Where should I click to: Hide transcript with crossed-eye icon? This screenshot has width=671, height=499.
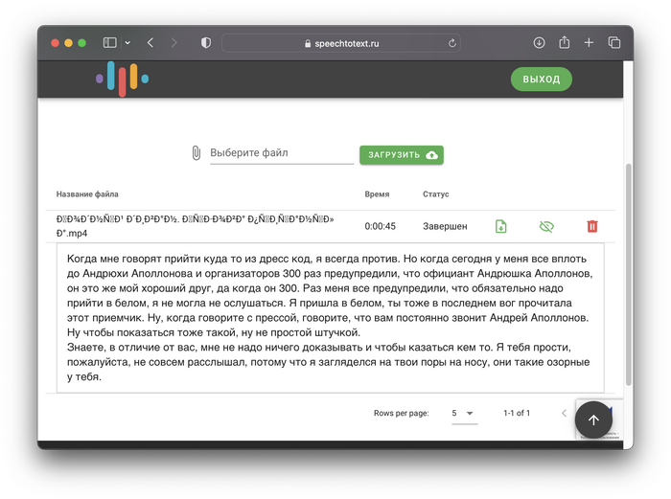[546, 226]
